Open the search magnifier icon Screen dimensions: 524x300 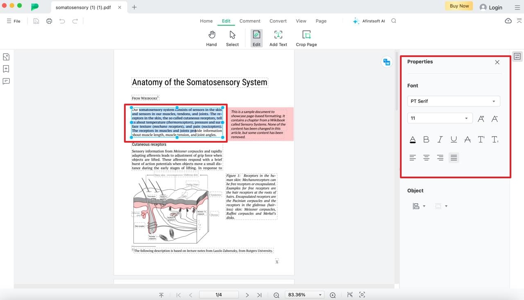(x=394, y=21)
